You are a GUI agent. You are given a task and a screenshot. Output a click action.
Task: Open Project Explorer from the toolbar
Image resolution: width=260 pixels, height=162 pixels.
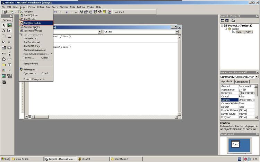81,12
